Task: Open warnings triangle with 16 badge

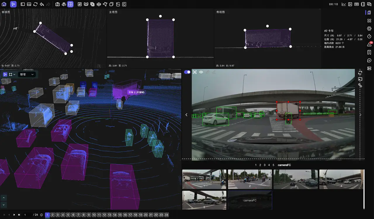Action: [369, 44]
